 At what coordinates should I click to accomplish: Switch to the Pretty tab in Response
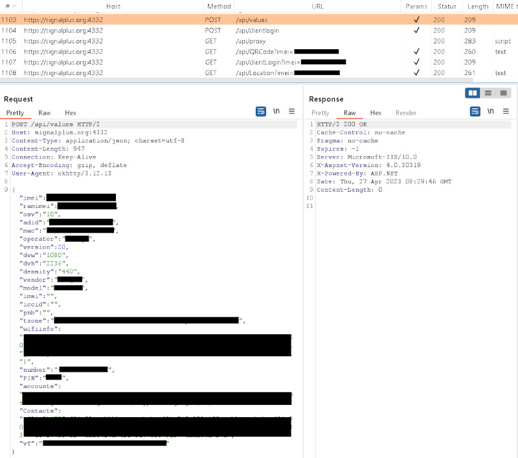(321, 113)
